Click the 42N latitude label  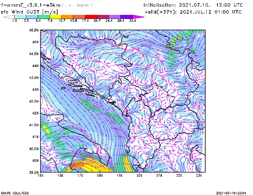[35, 113]
